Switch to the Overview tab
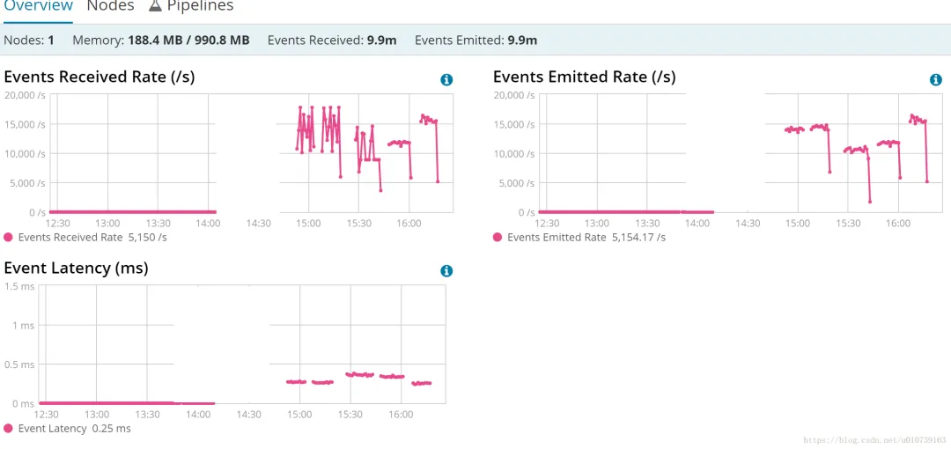The image size is (951, 449). [38, 6]
